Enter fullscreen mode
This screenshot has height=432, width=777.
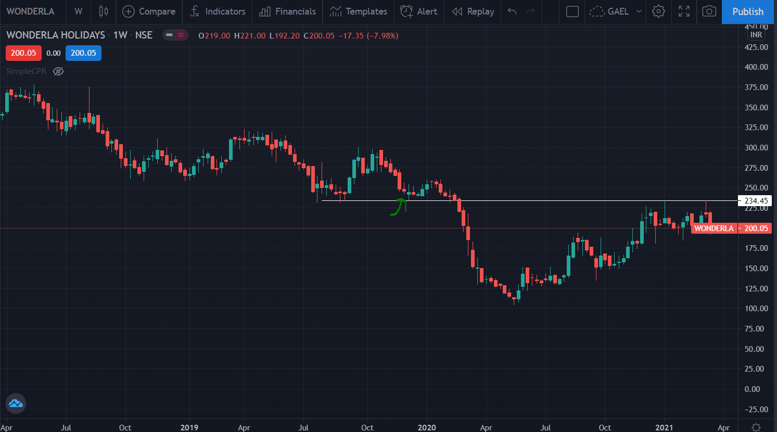(684, 11)
